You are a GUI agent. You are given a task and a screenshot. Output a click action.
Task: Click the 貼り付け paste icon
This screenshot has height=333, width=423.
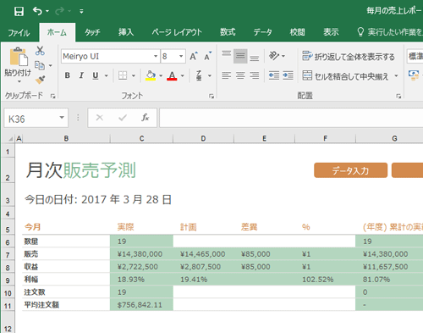(18, 57)
